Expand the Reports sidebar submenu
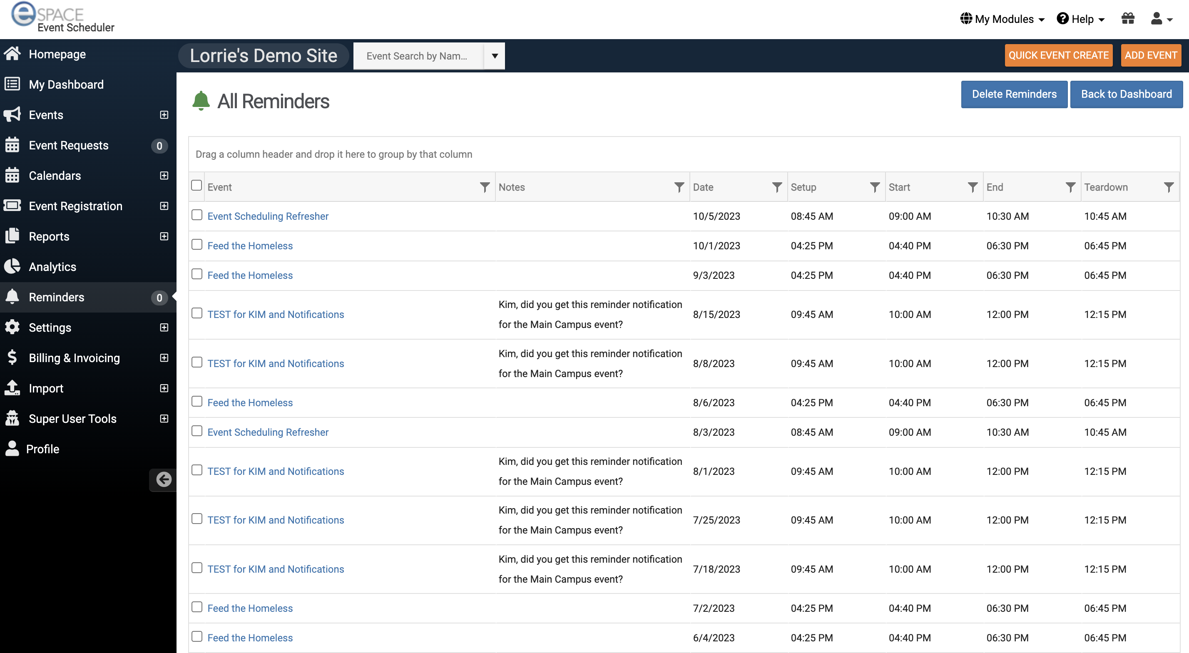Image resolution: width=1189 pixels, height=653 pixels. [164, 236]
